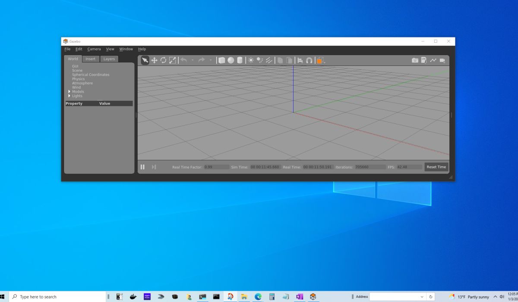Screen dimensions: 518x302
Task: Select GUI in the world tree
Action: pyautogui.click(x=75, y=66)
